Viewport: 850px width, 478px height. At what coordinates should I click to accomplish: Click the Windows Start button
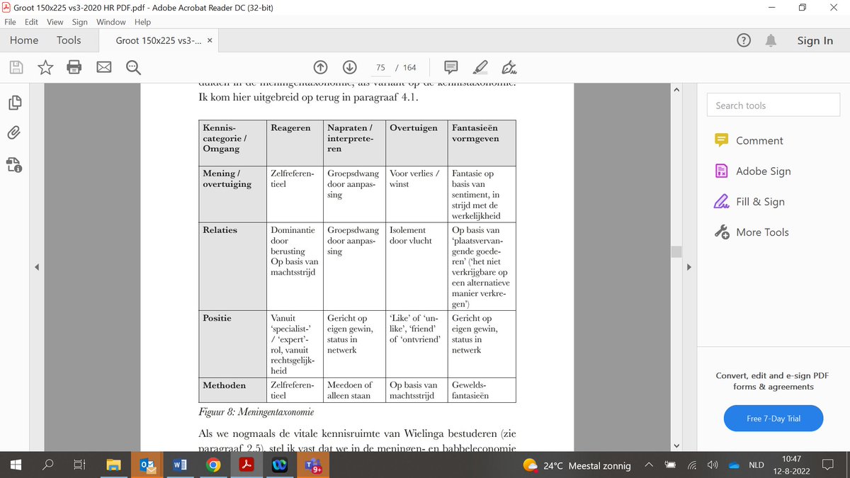[x=16, y=465]
